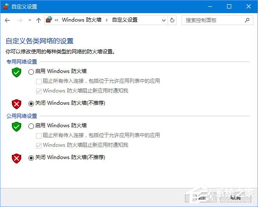
Task: Minimize the 自定义设置 window
Action: pos(210,6)
